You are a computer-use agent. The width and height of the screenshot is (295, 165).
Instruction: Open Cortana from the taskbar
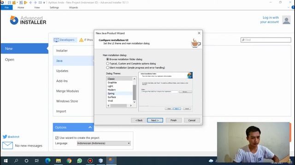tap(27, 161)
